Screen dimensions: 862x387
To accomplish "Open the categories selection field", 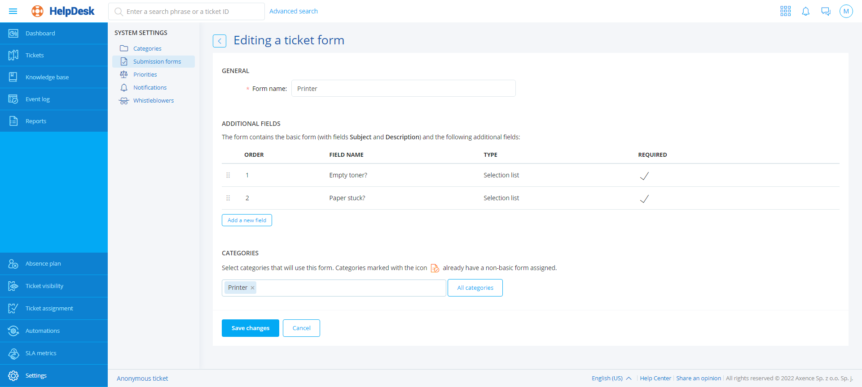I will 350,288.
